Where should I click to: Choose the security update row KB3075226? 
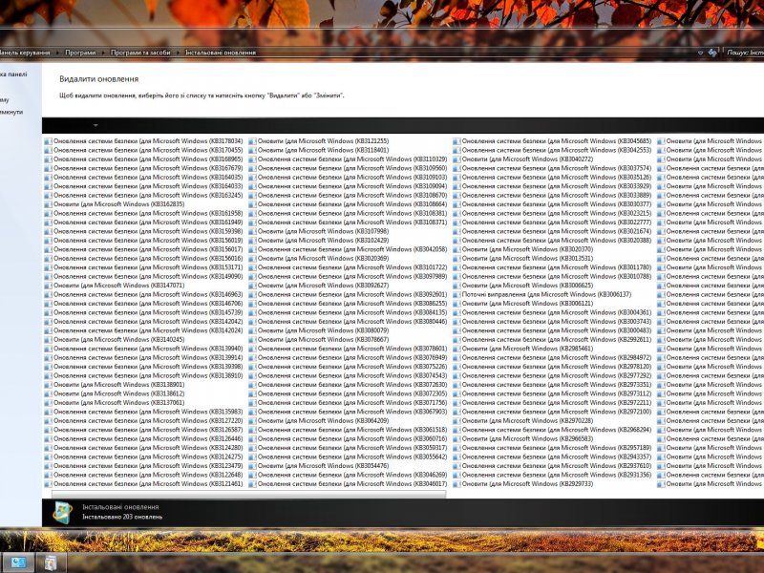pyautogui.click(x=348, y=367)
